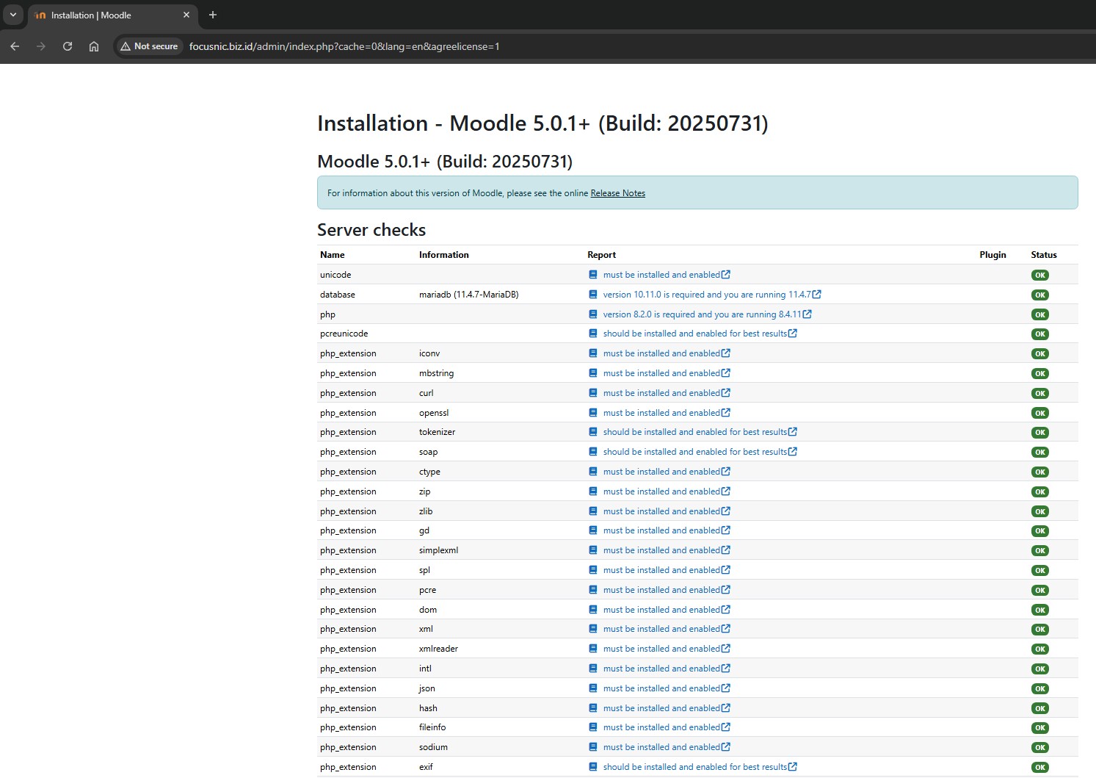Reload the page with the browser refresh button

[x=68, y=46]
